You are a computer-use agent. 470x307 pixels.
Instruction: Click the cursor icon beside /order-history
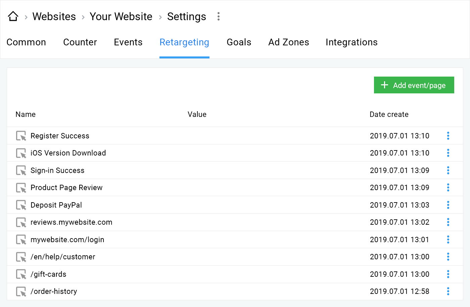click(x=21, y=291)
